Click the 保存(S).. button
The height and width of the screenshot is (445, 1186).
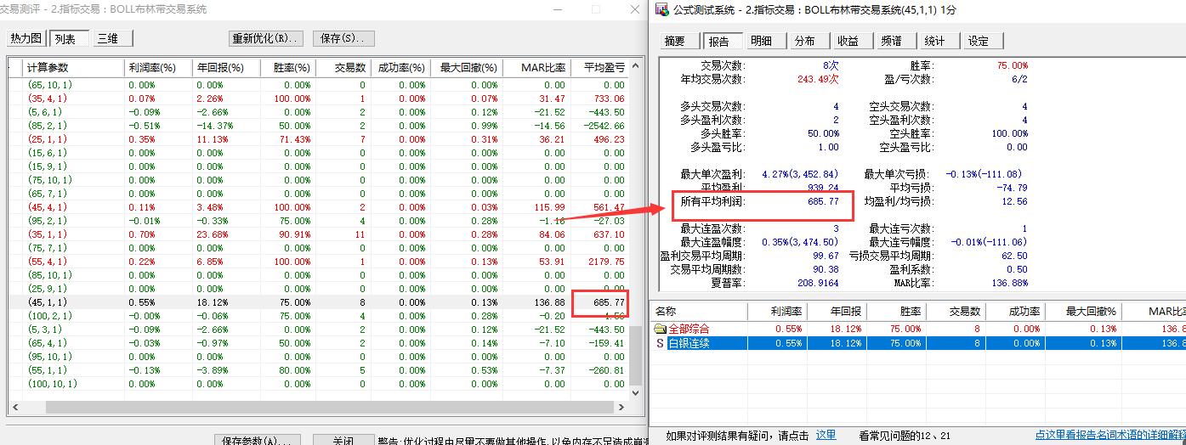coord(343,38)
